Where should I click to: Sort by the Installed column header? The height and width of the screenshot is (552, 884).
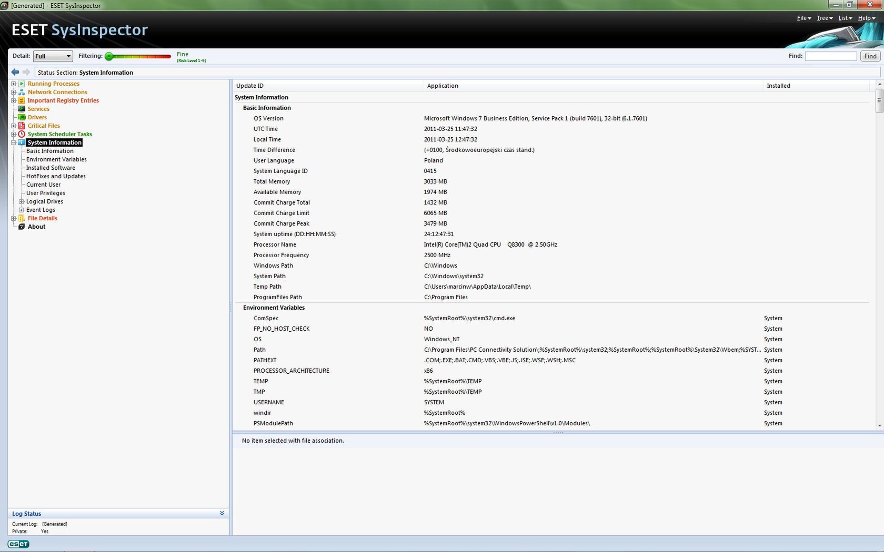click(x=817, y=86)
